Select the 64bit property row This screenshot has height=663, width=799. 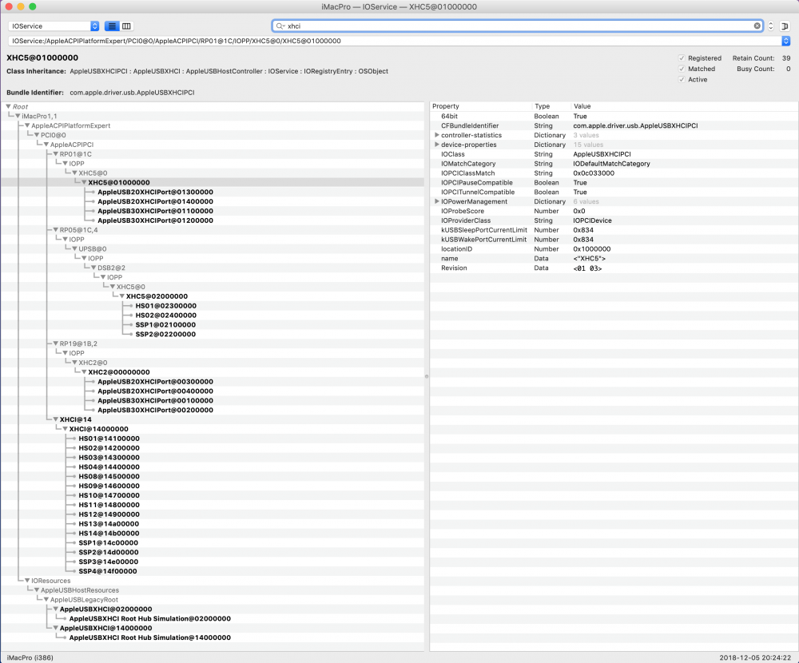(614, 116)
